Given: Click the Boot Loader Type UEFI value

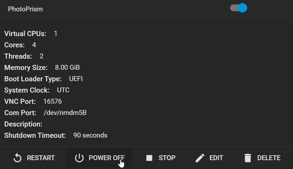Looking at the screenshot, I should [76, 79].
